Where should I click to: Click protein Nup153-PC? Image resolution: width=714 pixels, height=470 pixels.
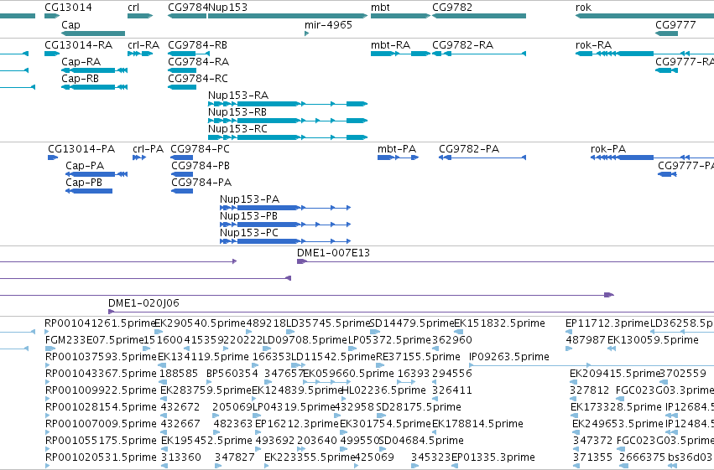coord(249,233)
